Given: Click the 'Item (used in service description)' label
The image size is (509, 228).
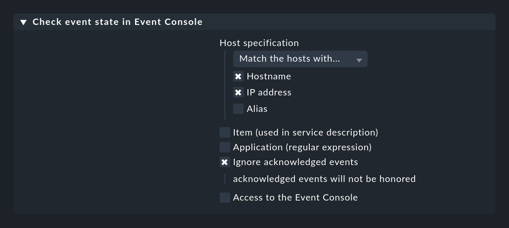Looking at the screenshot, I should pyautogui.click(x=305, y=133).
